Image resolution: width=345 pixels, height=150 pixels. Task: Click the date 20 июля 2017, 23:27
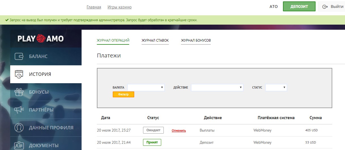point(114,130)
